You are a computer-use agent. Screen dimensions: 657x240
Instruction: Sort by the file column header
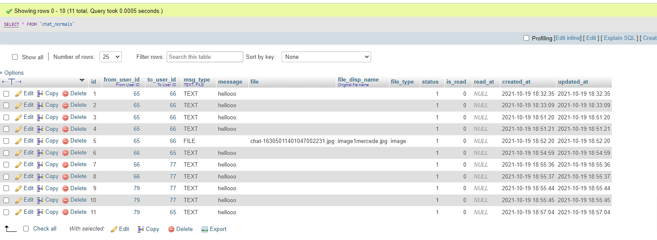pyautogui.click(x=254, y=82)
